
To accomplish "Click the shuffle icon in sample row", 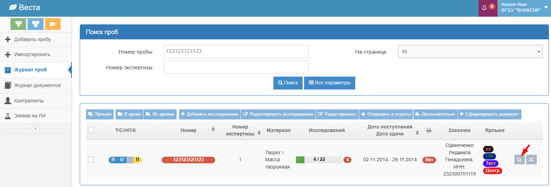I will (x=531, y=160).
